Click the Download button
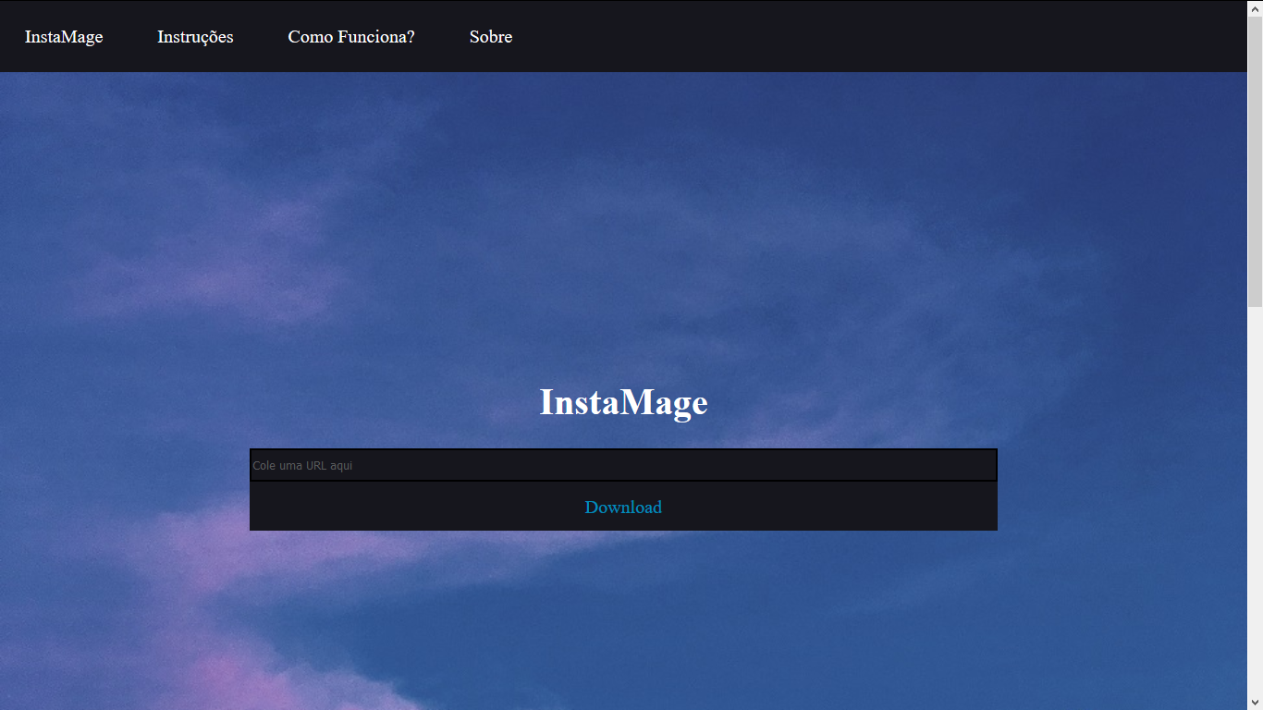1263x710 pixels. pyautogui.click(x=623, y=507)
